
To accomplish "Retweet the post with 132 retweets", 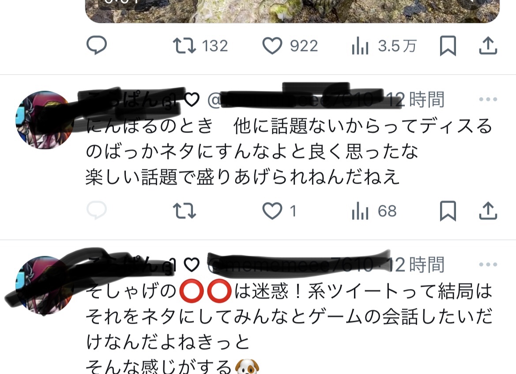I will (x=200, y=46).
